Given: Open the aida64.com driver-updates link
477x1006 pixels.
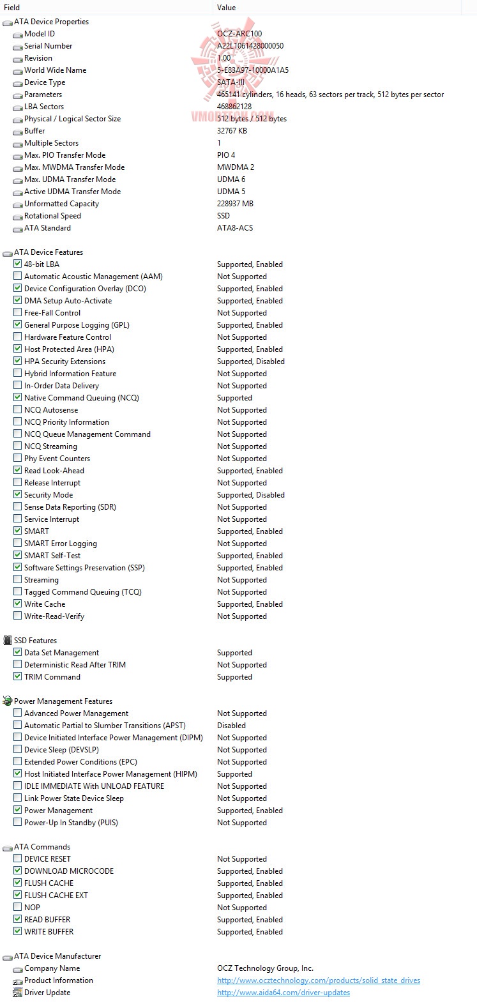Looking at the screenshot, I should click(x=284, y=993).
